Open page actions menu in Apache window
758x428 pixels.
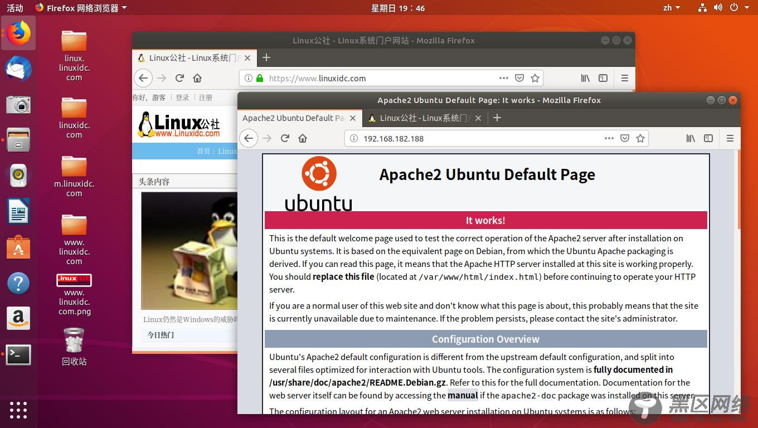pos(609,138)
